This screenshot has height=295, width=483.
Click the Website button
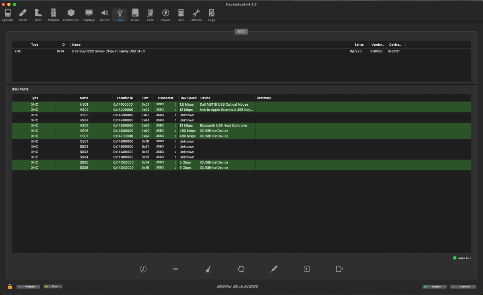tap(29, 287)
